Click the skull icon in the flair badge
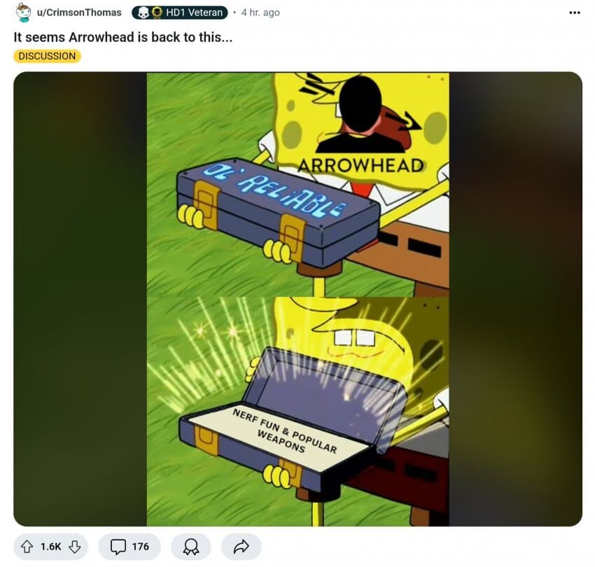The image size is (595, 567). [x=143, y=13]
